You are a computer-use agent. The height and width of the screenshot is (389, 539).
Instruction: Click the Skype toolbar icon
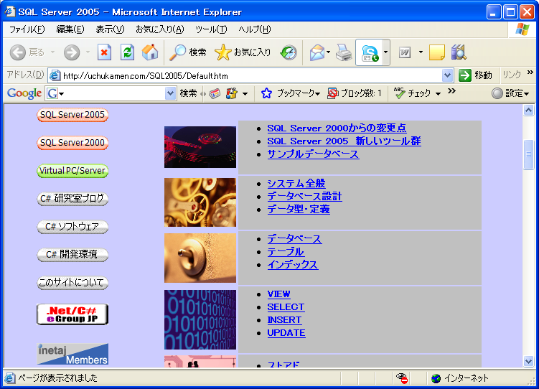pos(370,53)
